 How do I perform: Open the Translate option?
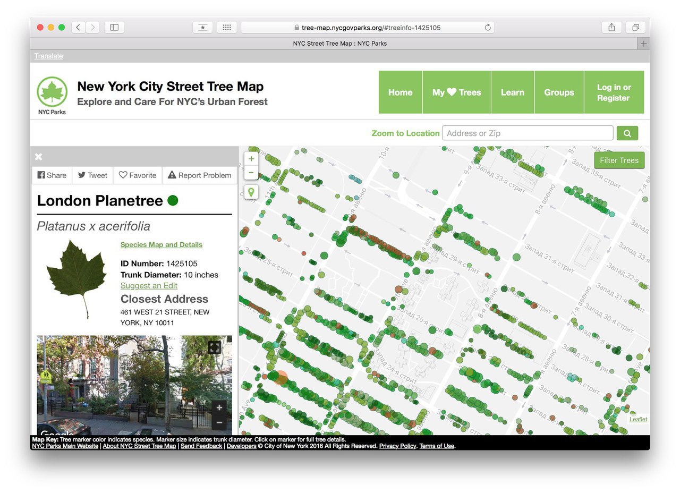(49, 56)
